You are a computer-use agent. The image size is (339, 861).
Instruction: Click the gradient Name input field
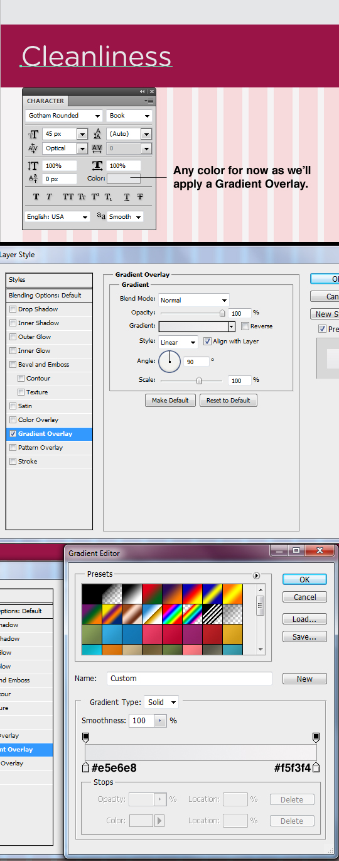click(x=190, y=679)
